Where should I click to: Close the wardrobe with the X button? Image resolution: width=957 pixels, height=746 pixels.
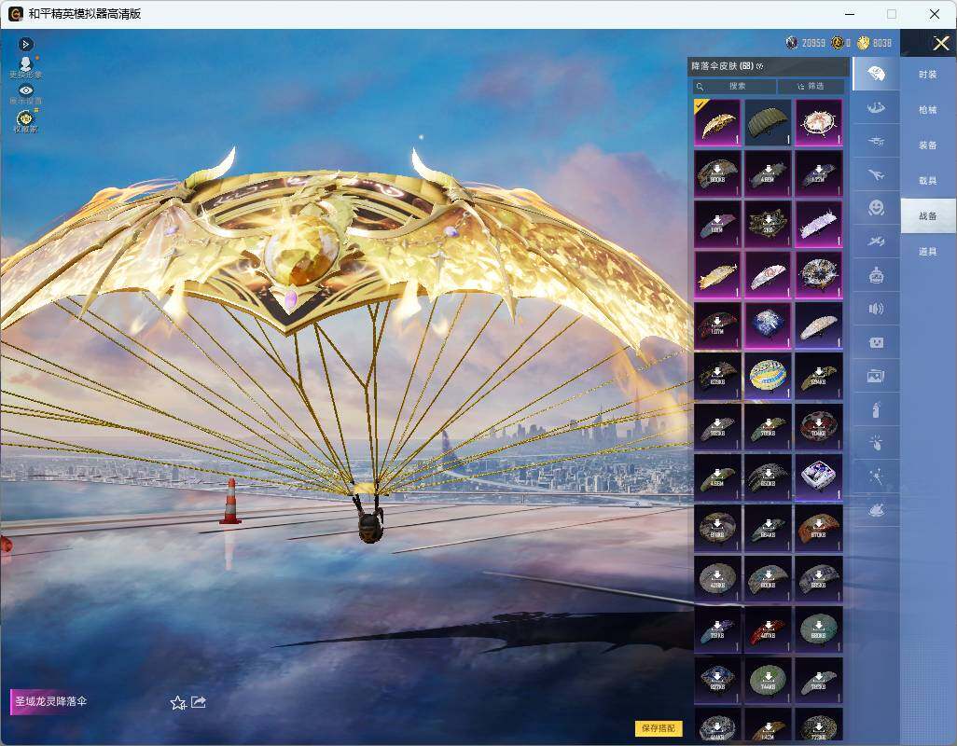[x=940, y=43]
